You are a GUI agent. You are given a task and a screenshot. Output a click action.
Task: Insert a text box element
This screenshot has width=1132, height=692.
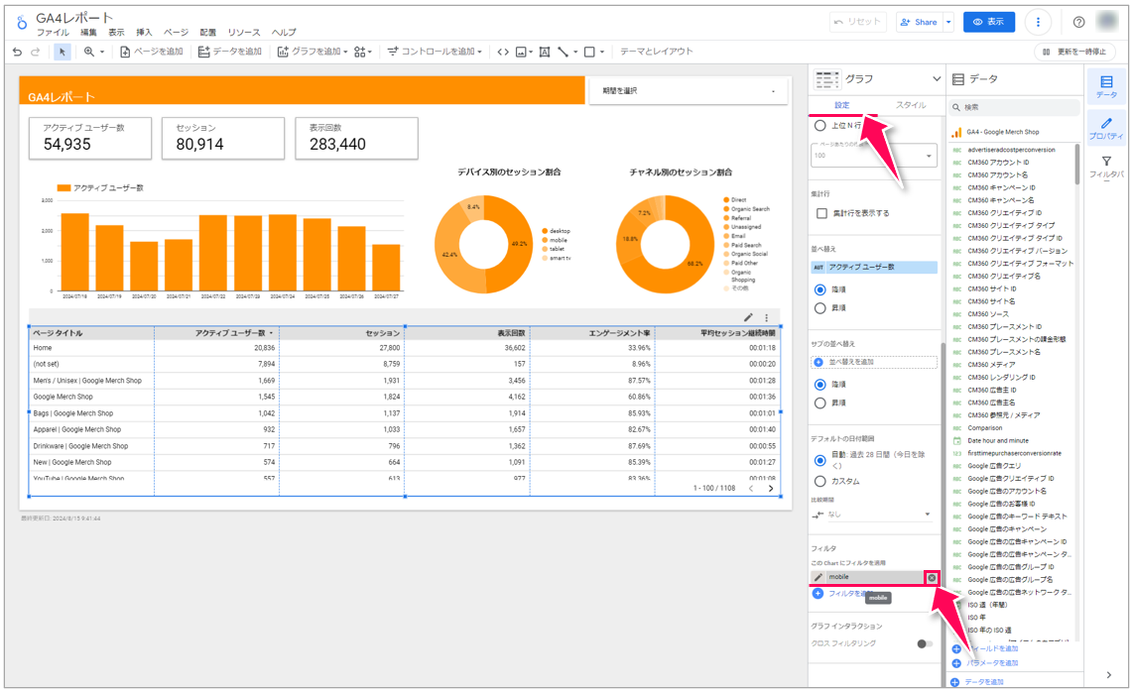coord(545,52)
